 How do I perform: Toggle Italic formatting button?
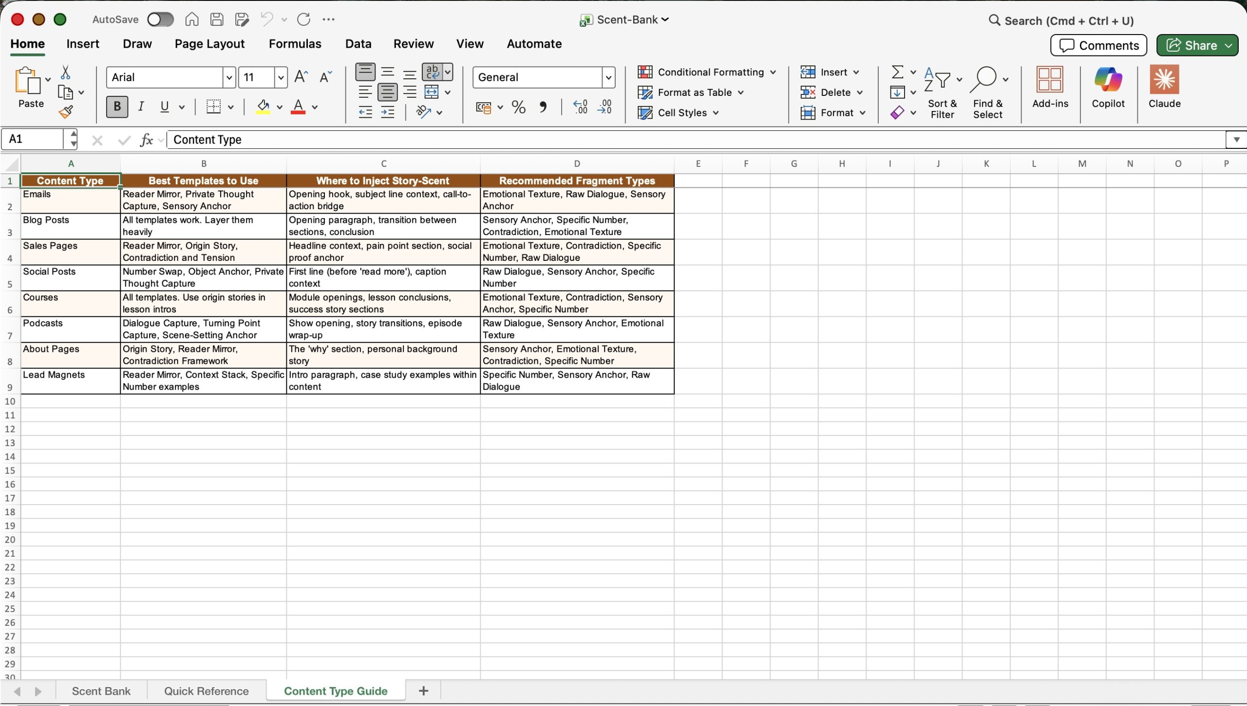pos(141,107)
